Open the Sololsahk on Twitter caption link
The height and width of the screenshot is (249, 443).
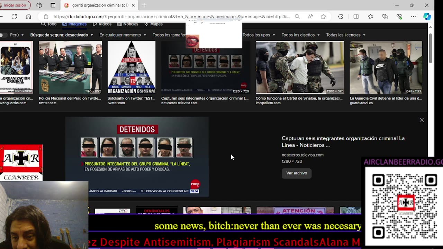tap(131, 98)
